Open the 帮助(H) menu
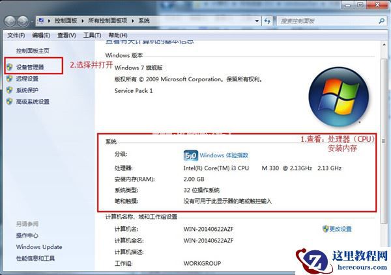Viewport: 391px width, 275px height. click(118, 35)
